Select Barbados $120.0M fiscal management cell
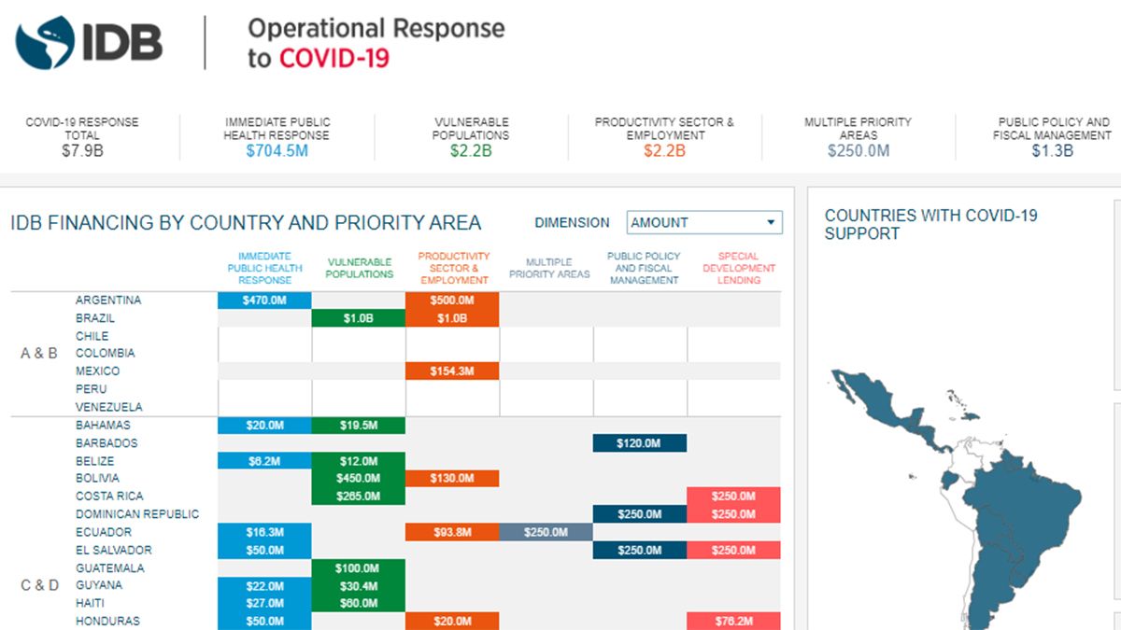This screenshot has height=630, width=1121. point(640,443)
